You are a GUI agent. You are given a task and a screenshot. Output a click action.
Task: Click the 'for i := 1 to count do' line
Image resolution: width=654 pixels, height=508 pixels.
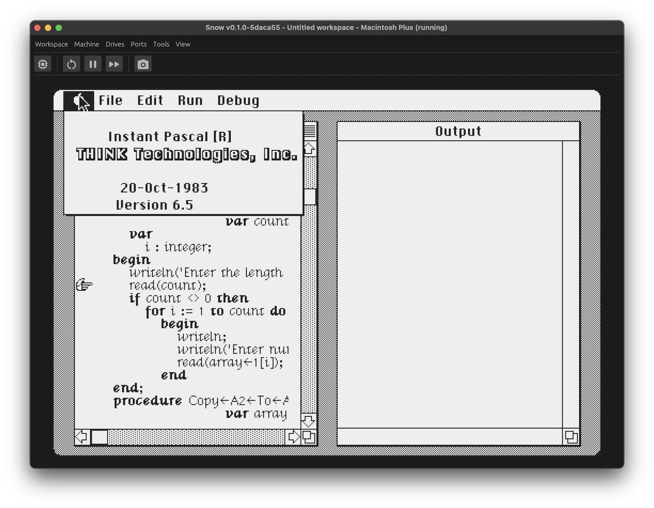click(x=216, y=311)
